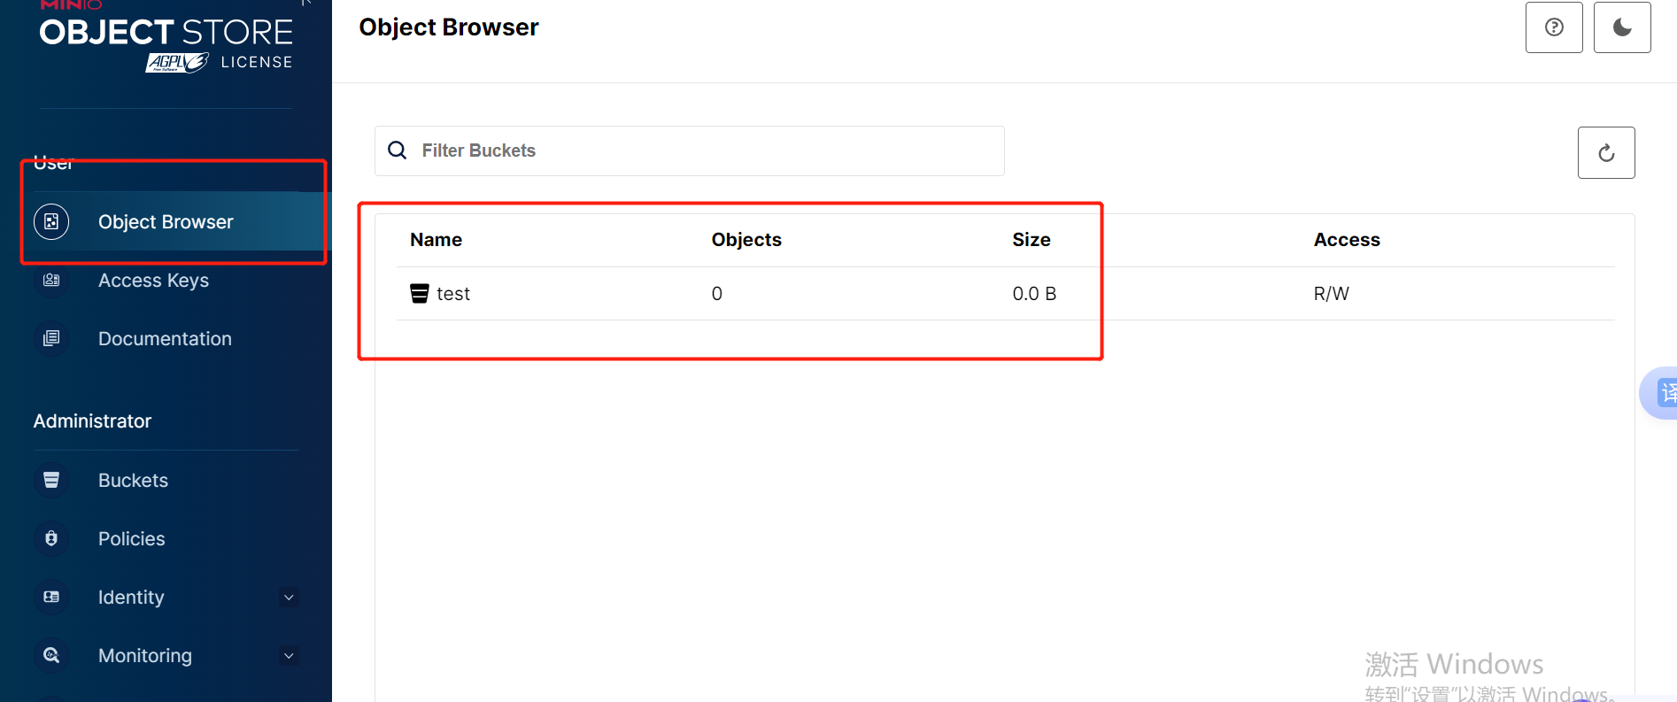Click the MinIO Object Store logo

pyautogui.click(x=166, y=35)
